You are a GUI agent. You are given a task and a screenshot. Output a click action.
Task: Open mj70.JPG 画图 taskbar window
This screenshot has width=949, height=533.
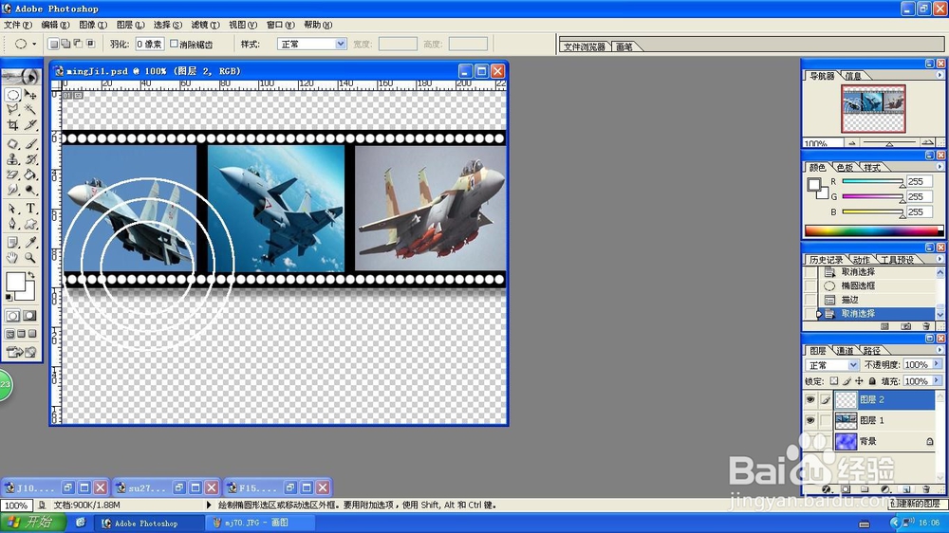click(x=258, y=523)
